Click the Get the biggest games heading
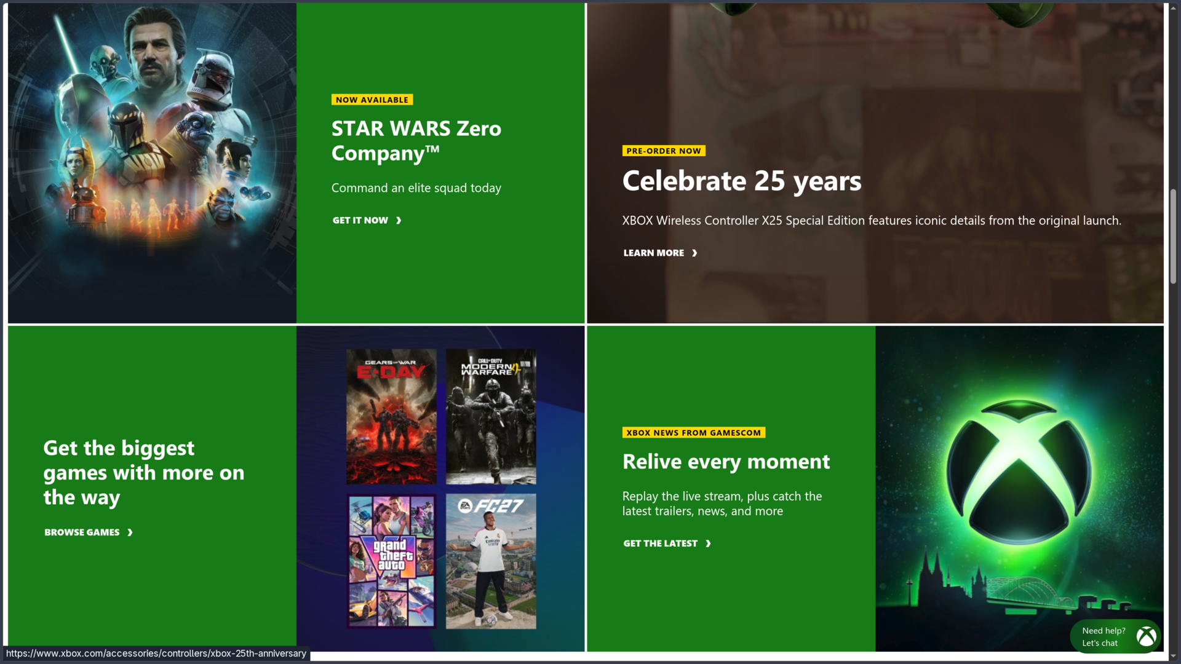Image resolution: width=1181 pixels, height=664 pixels. click(144, 473)
